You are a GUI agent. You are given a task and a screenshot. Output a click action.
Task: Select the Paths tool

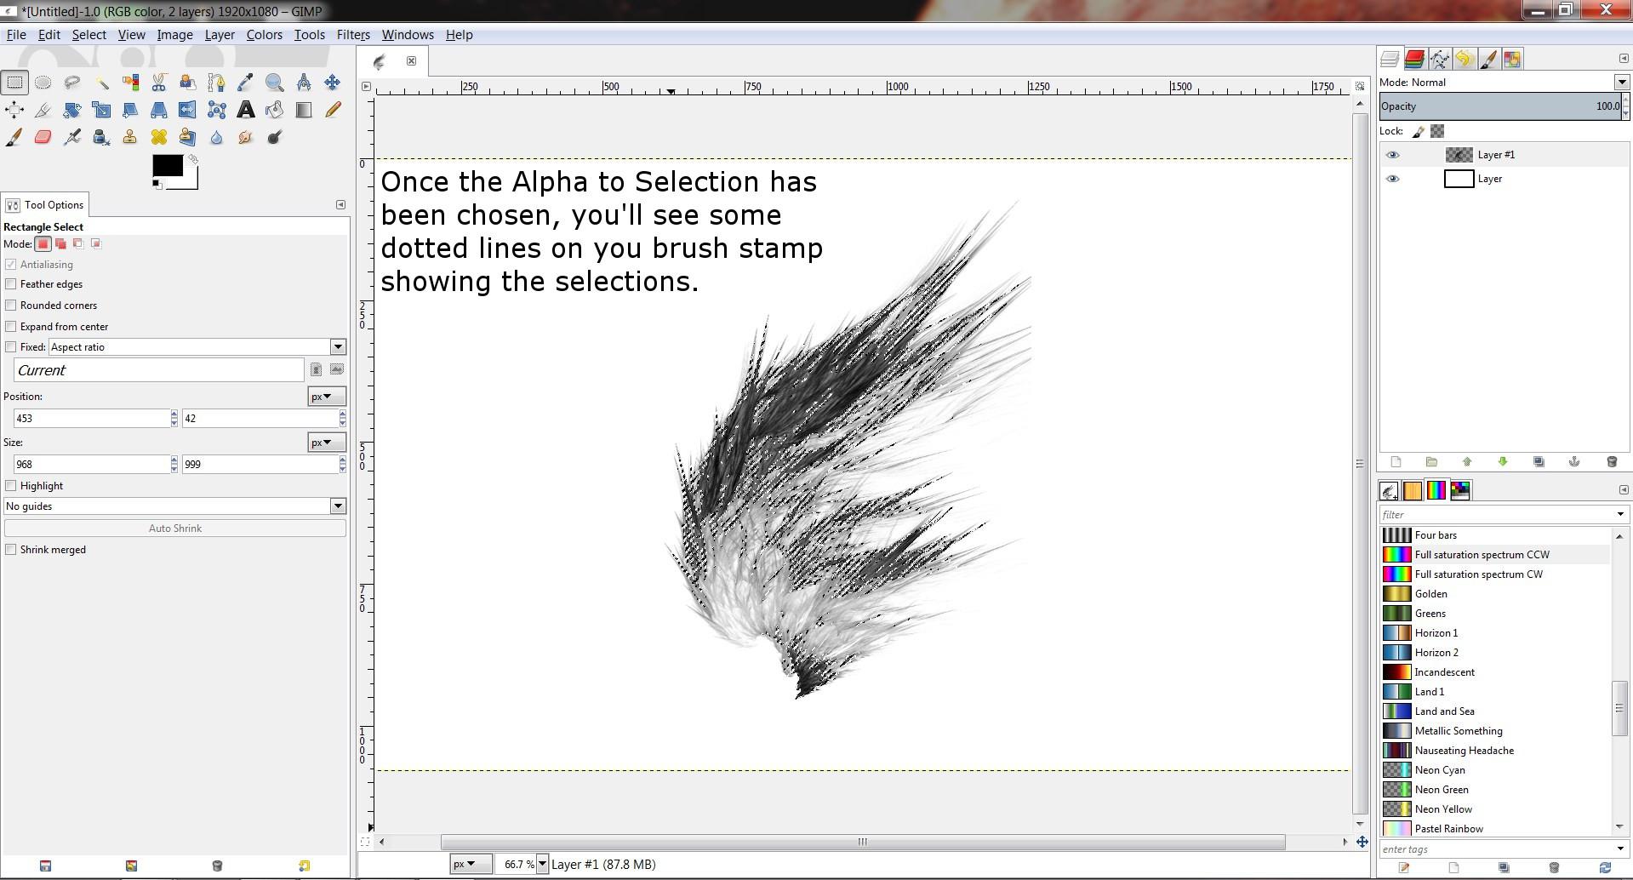pyautogui.click(x=216, y=83)
